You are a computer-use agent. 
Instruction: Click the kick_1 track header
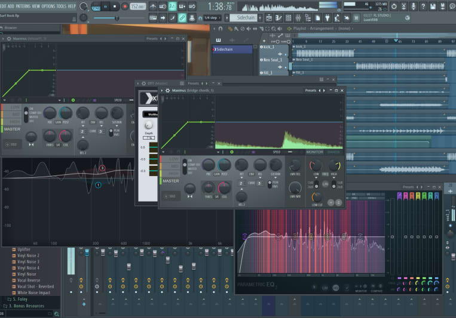pyautogui.click(x=273, y=50)
